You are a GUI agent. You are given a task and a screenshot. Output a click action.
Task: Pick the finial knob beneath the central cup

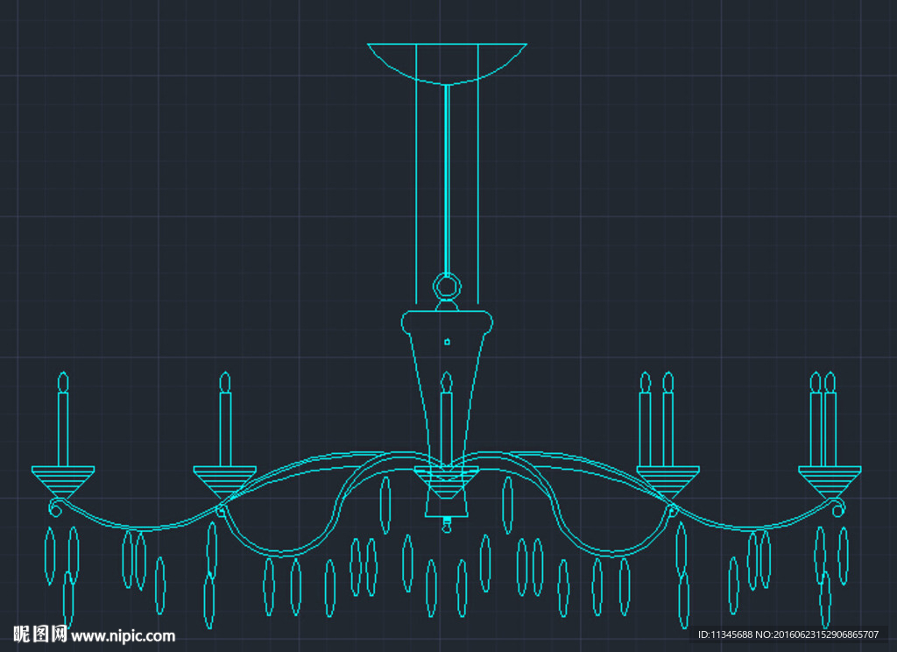point(447,524)
